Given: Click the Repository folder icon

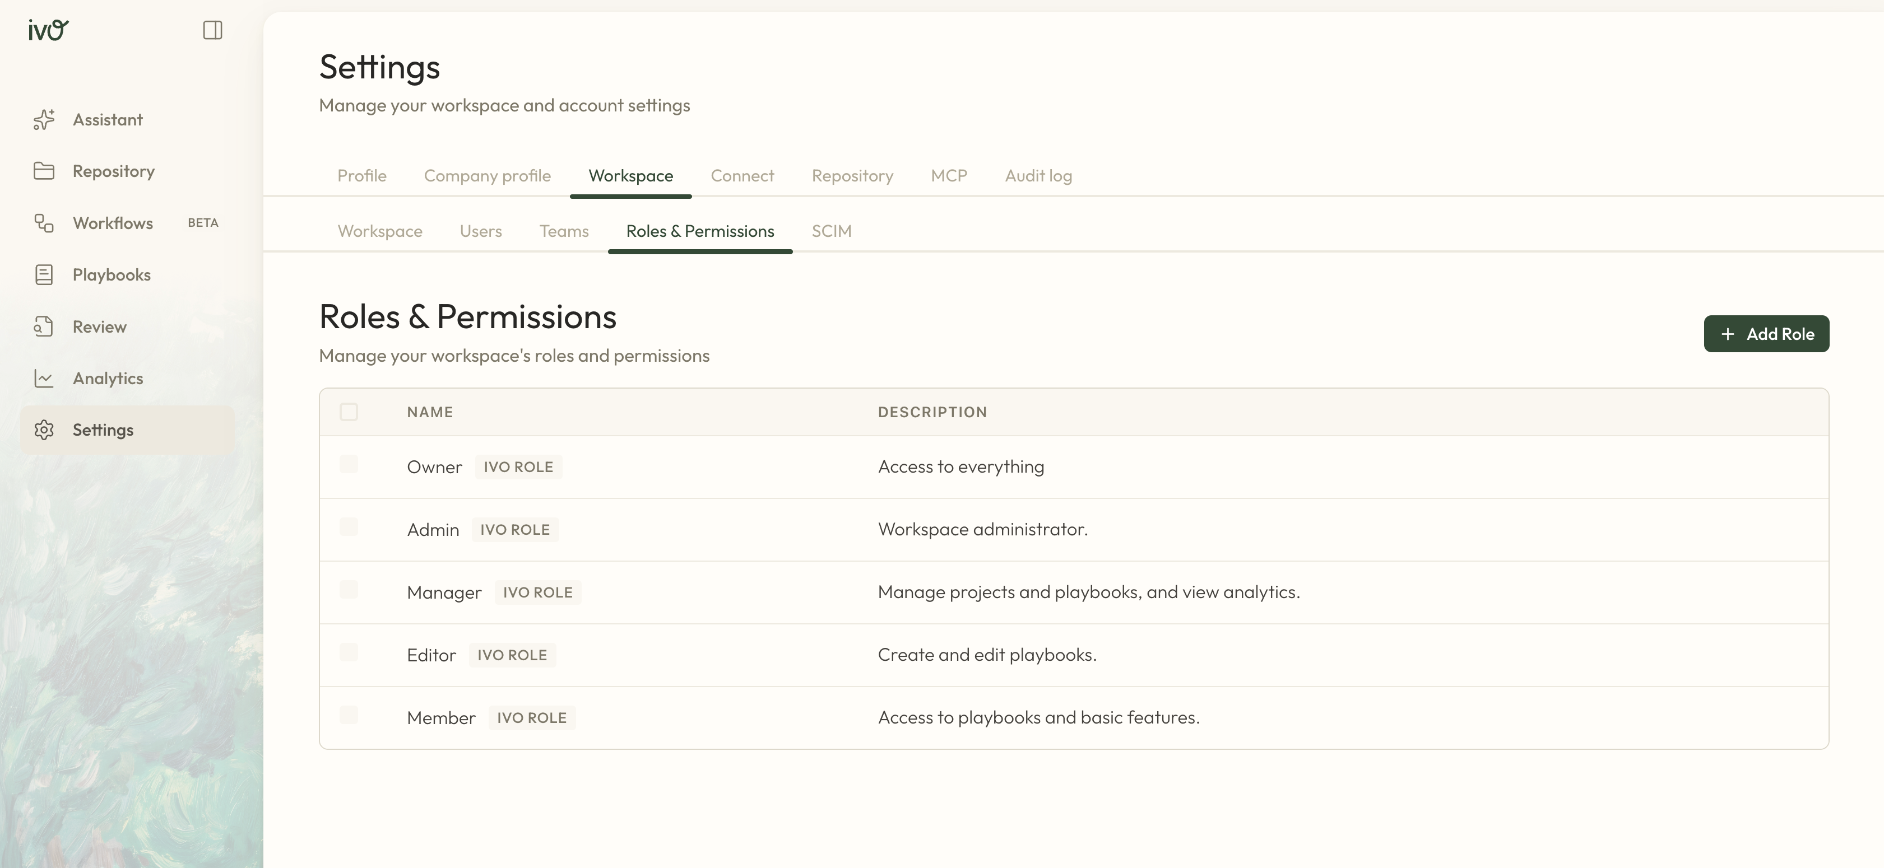Looking at the screenshot, I should click(x=44, y=171).
